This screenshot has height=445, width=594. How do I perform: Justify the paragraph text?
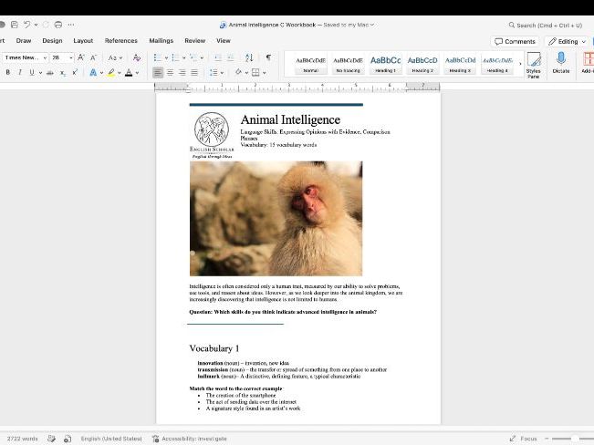pos(194,72)
